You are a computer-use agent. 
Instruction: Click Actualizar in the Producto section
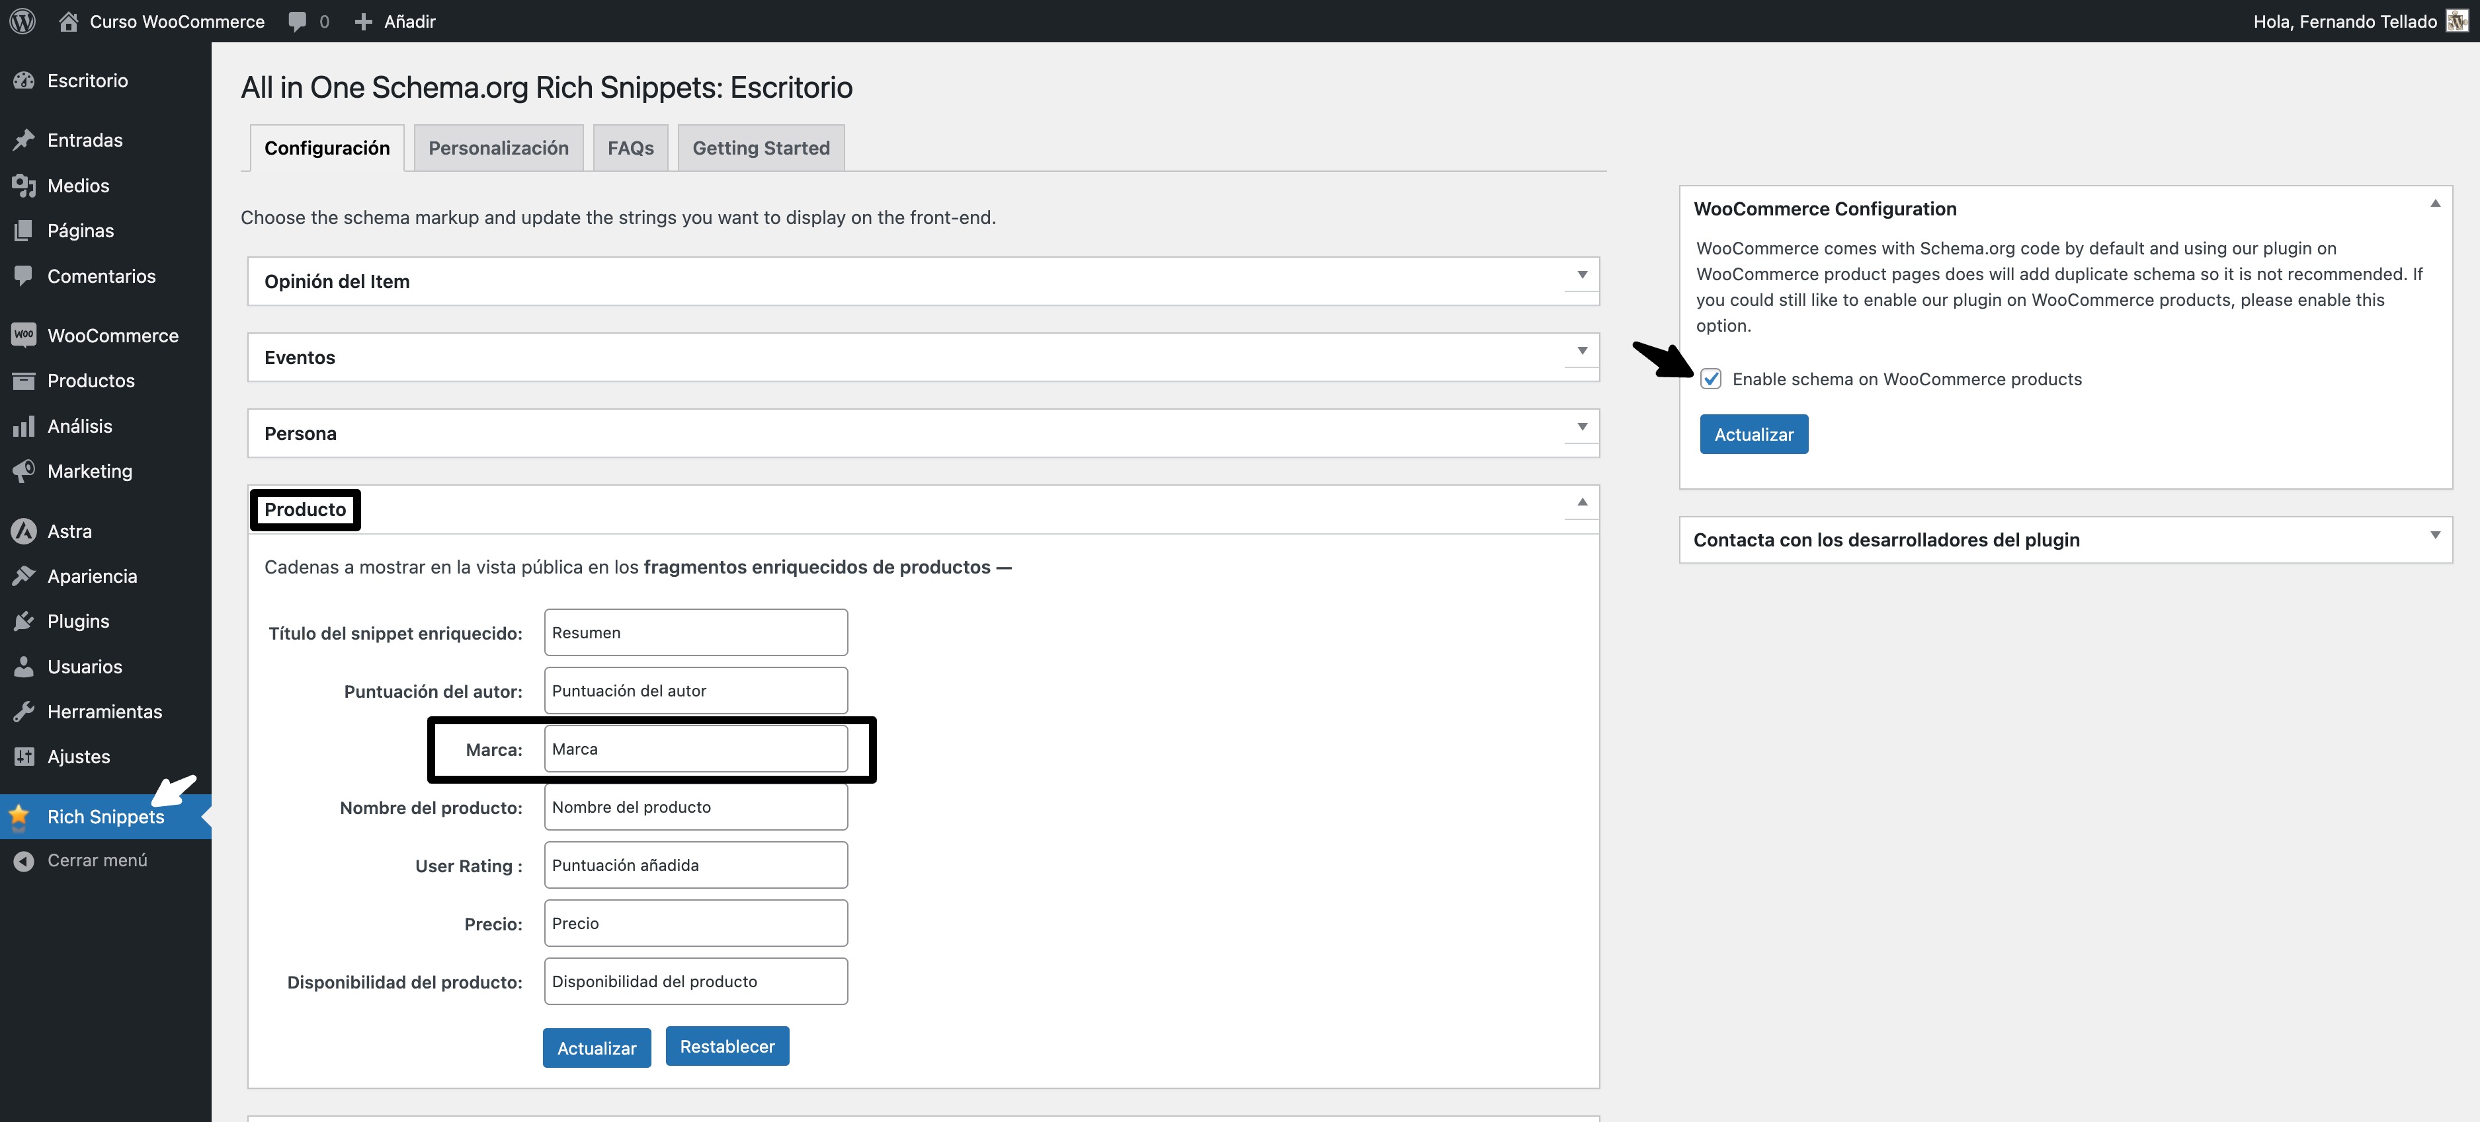pos(597,1048)
